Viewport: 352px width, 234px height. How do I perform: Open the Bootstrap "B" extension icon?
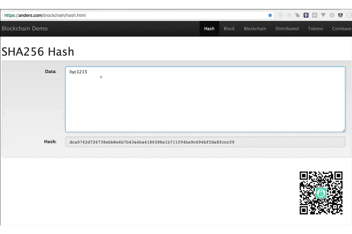coord(306,15)
